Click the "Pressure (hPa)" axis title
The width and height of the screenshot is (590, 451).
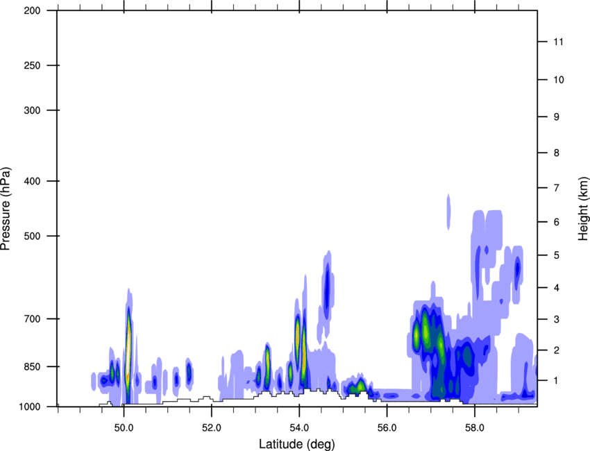point(6,209)
